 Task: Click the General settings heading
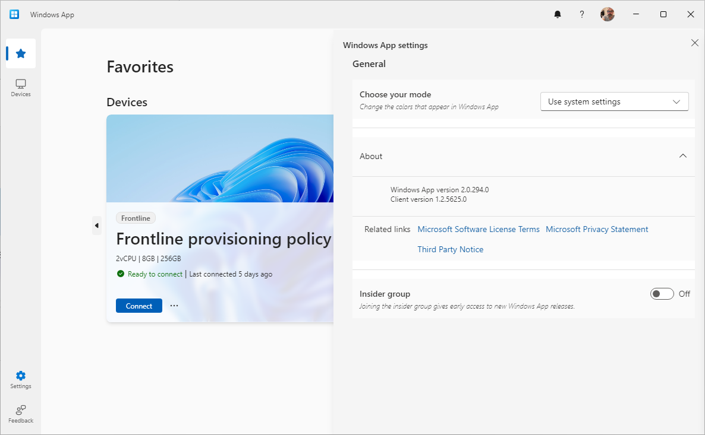pos(369,63)
